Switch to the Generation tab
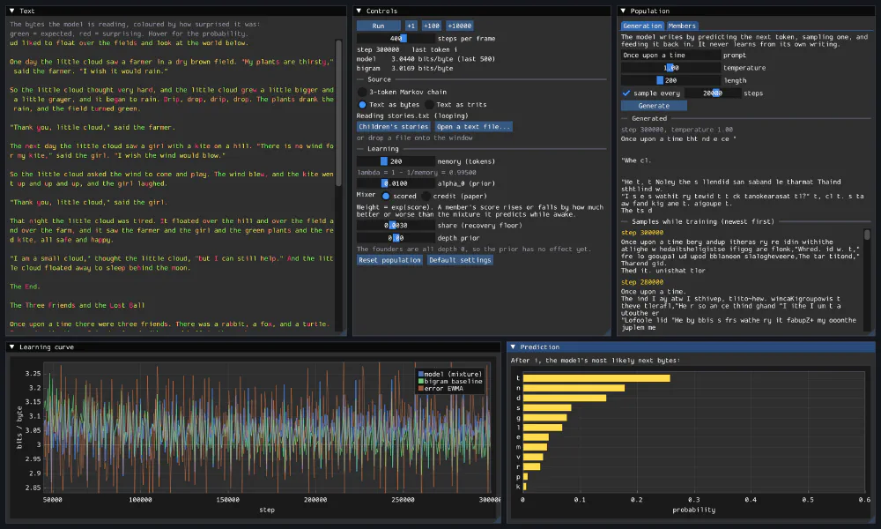The image size is (881, 529). click(643, 26)
